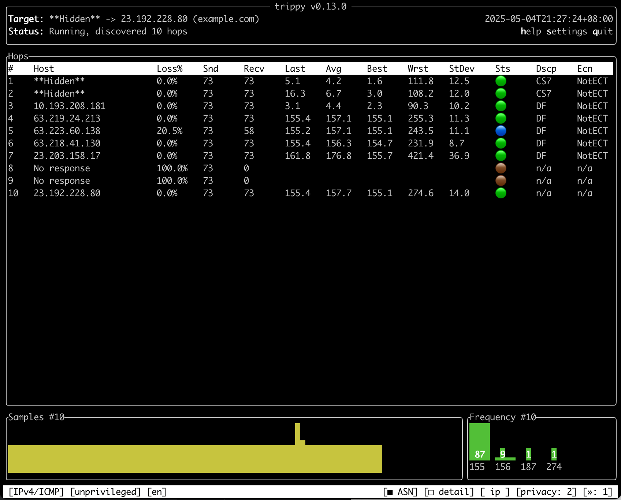Click the status dot for host 23.203.158.17
Screen dimensions: 621x500
click(x=501, y=156)
